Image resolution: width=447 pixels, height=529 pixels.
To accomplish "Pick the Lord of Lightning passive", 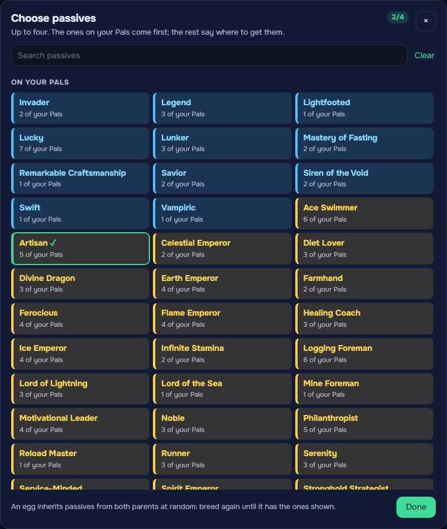I will pos(81,389).
